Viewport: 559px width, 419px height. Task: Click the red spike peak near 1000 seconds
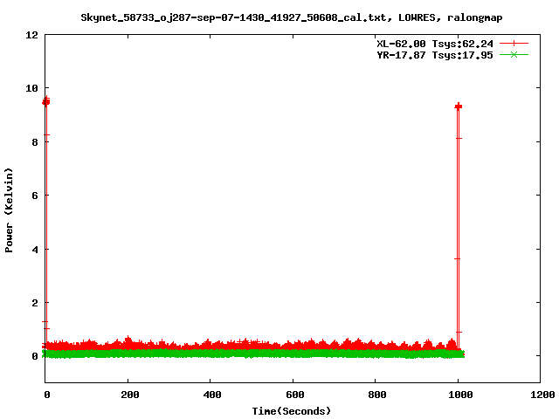pyautogui.click(x=458, y=106)
